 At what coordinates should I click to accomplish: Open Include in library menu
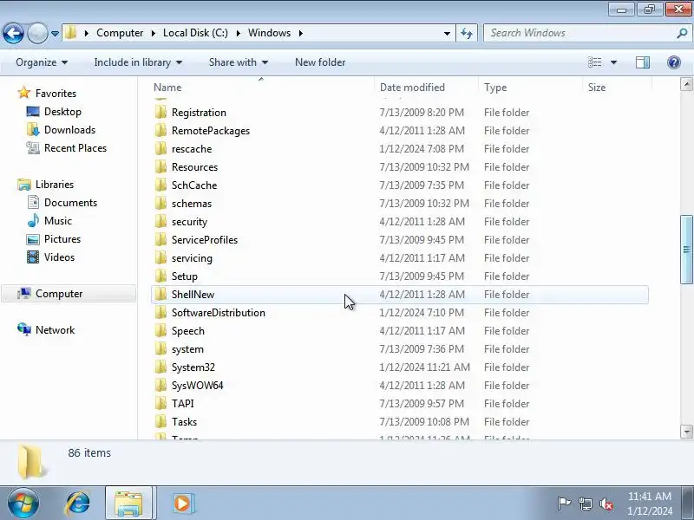(x=138, y=62)
